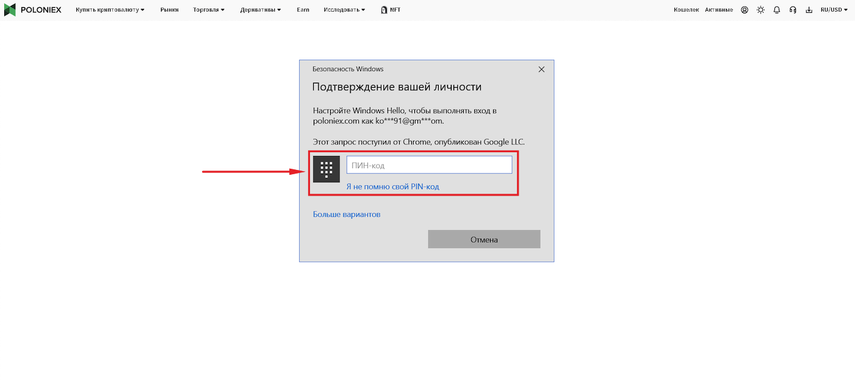Open the Активные link
The image size is (855, 388).
(x=719, y=10)
